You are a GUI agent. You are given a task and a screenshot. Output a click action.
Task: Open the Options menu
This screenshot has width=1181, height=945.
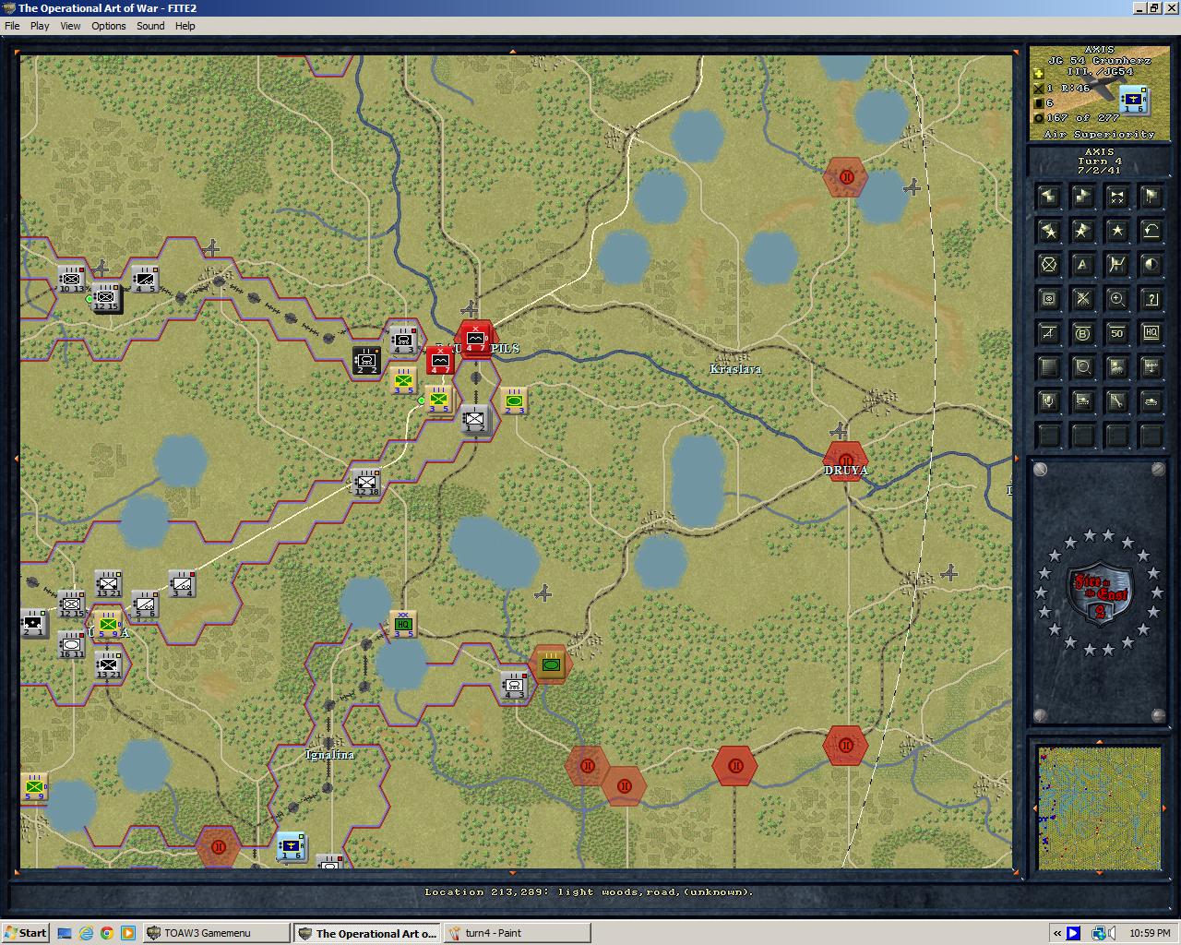click(x=108, y=26)
